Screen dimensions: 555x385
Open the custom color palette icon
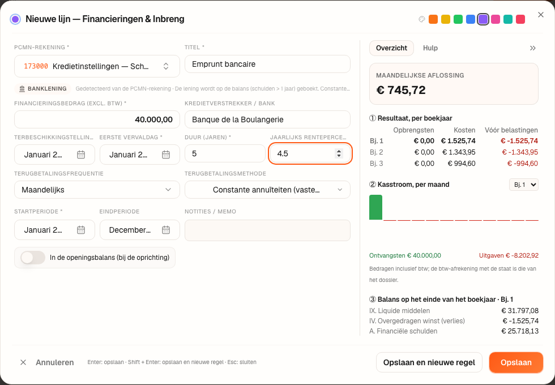click(421, 19)
